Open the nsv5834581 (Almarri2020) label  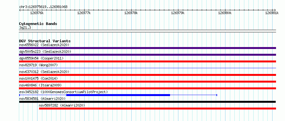coord(42,99)
